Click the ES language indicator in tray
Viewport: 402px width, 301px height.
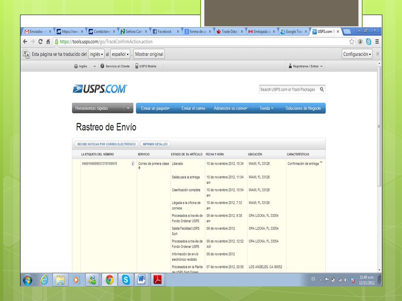[x=313, y=279]
